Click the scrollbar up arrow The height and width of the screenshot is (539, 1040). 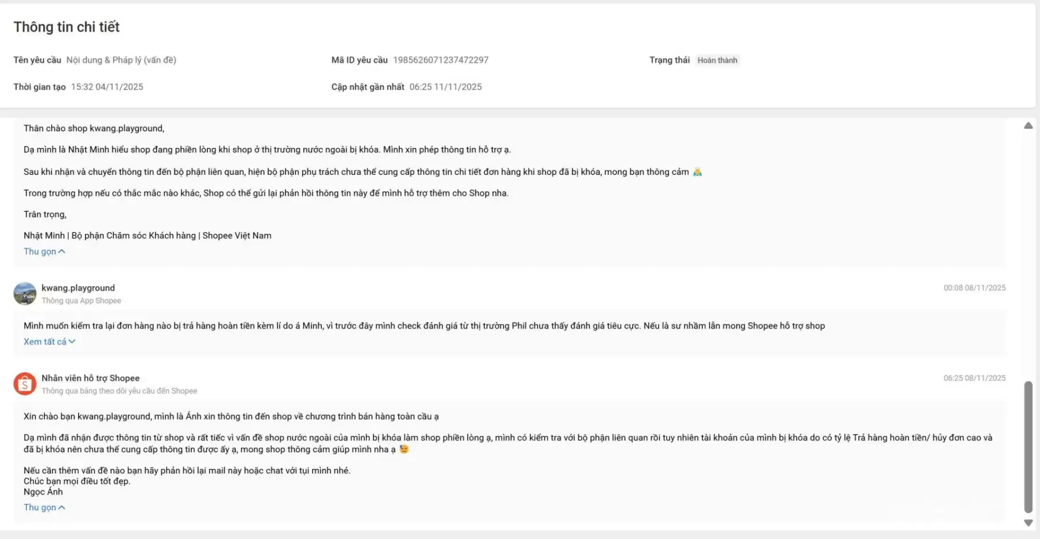click(x=1028, y=126)
